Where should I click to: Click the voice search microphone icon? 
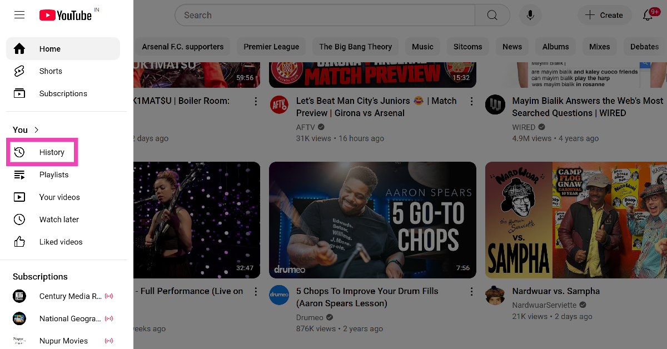530,15
